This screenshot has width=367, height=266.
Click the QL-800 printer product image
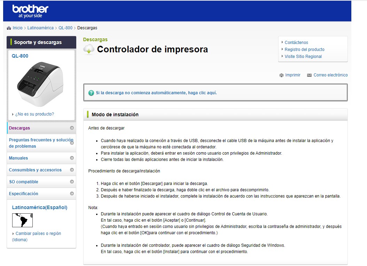click(x=40, y=84)
